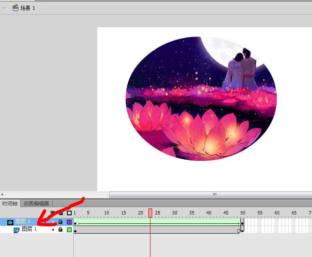Click the stage scrollbar left arrow
312x257 pixels.
(x=2, y=194)
